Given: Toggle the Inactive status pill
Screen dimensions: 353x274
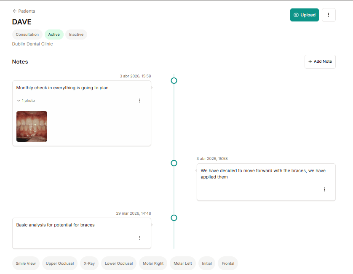Looking at the screenshot, I should [x=76, y=35].
